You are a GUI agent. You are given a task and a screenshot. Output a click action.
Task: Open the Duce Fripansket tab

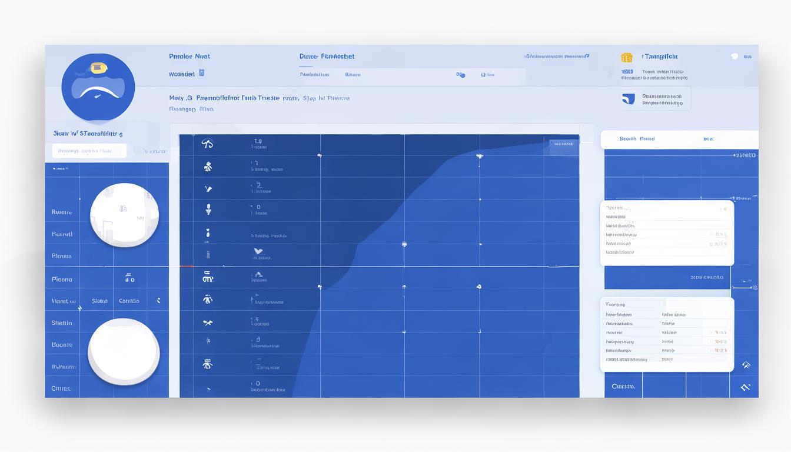(x=327, y=56)
